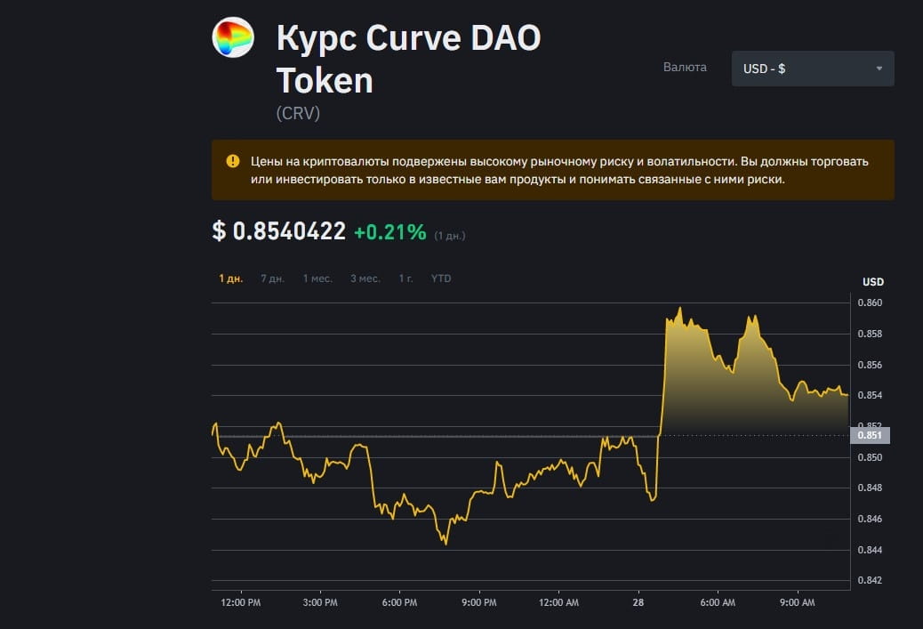Select the 3 мес. timeframe
The image size is (923, 629).
click(x=365, y=278)
